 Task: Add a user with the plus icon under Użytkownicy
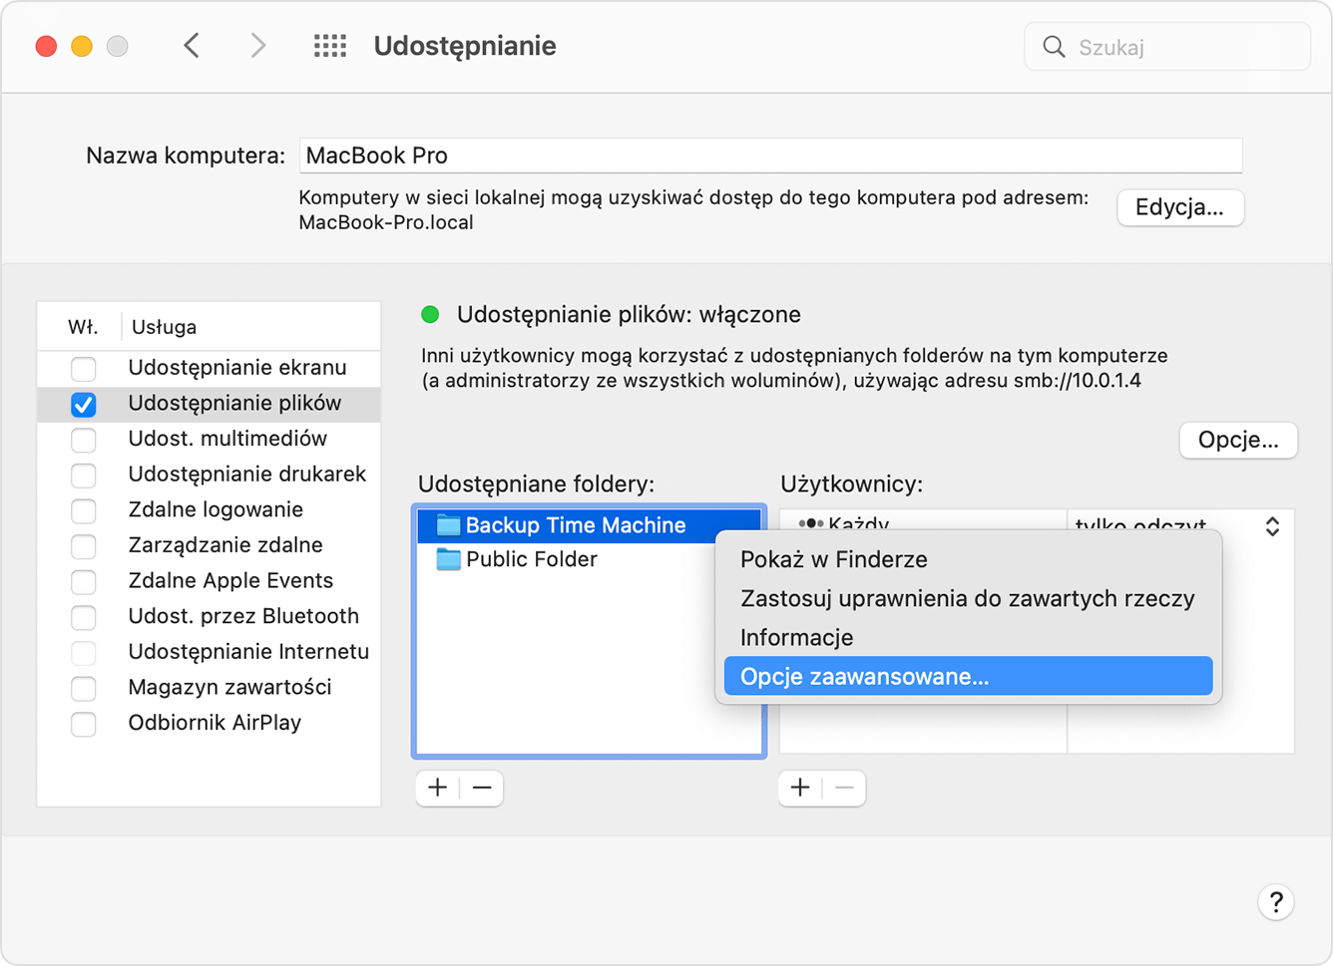(x=798, y=788)
